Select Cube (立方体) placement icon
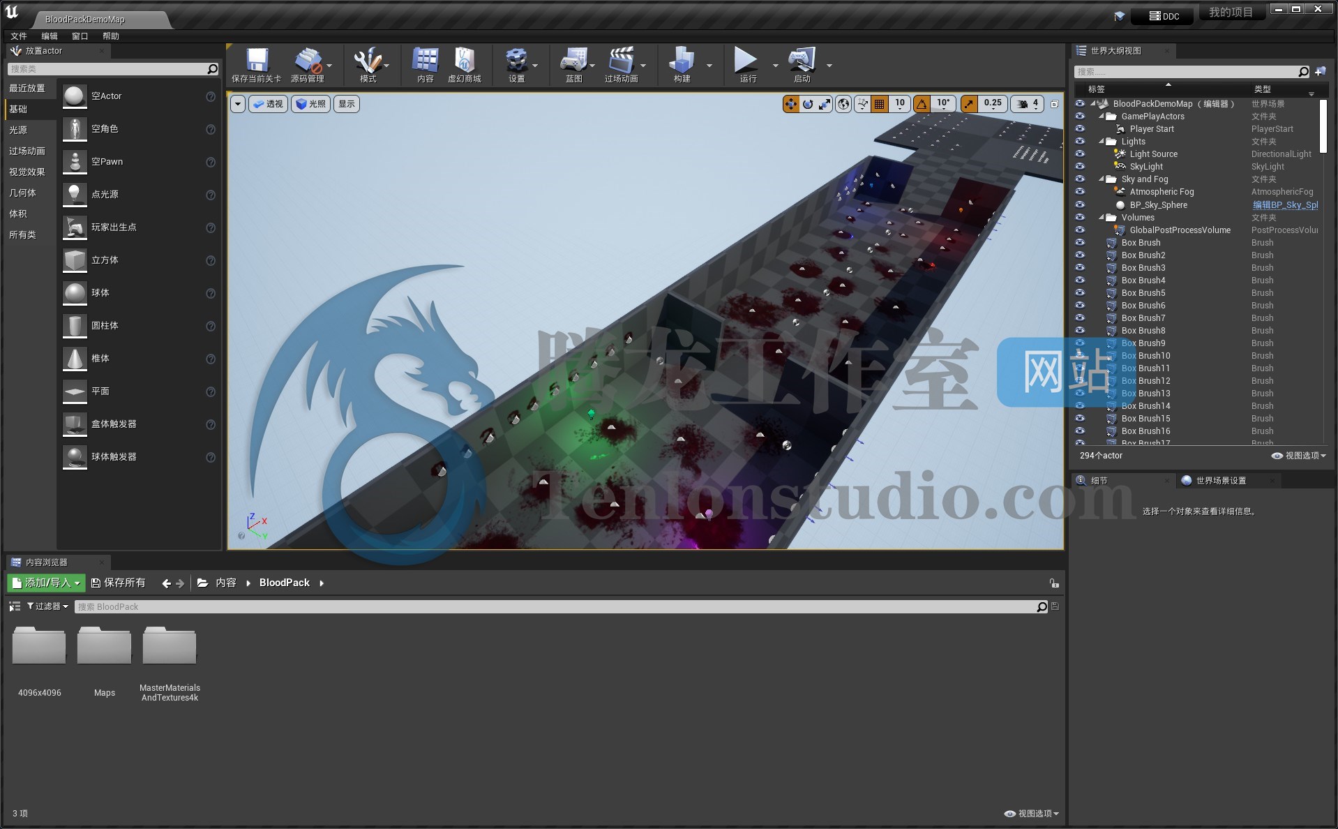The height and width of the screenshot is (829, 1338). pyautogui.click(x=75, y=260)
